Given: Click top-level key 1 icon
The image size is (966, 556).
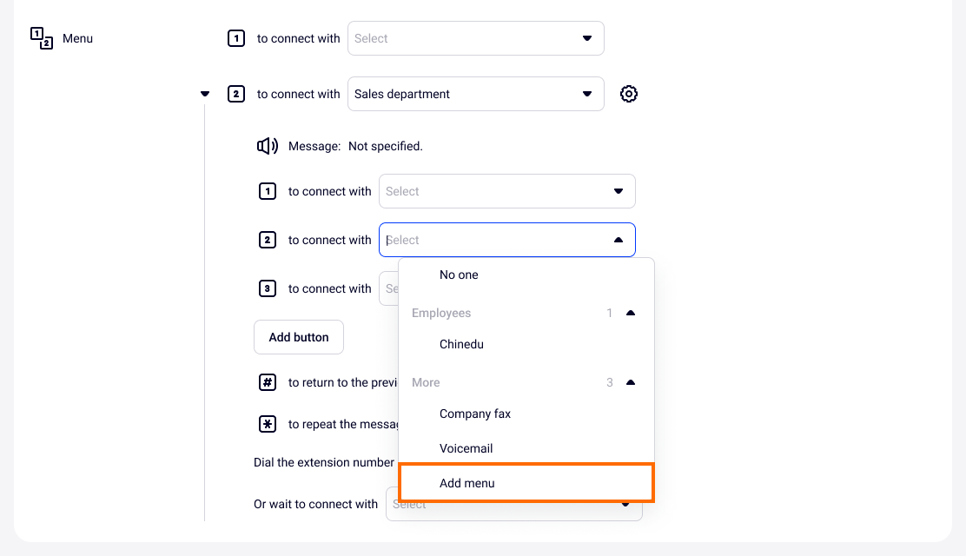Looking at the screenshot, I should click(236, 38).
